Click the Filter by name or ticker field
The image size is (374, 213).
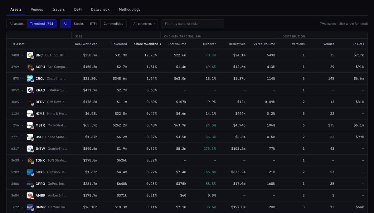pyautogui.click(x=193, y=24)
